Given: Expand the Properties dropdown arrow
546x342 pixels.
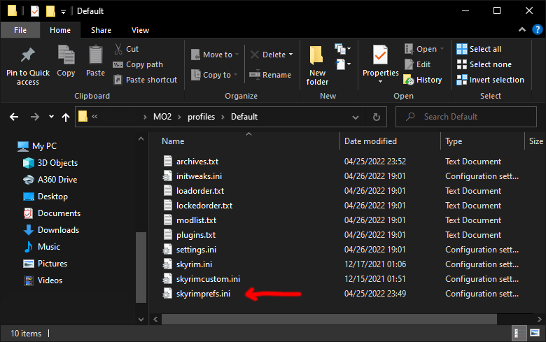Looking at the screenshot, I should click(x=380, y=82).
